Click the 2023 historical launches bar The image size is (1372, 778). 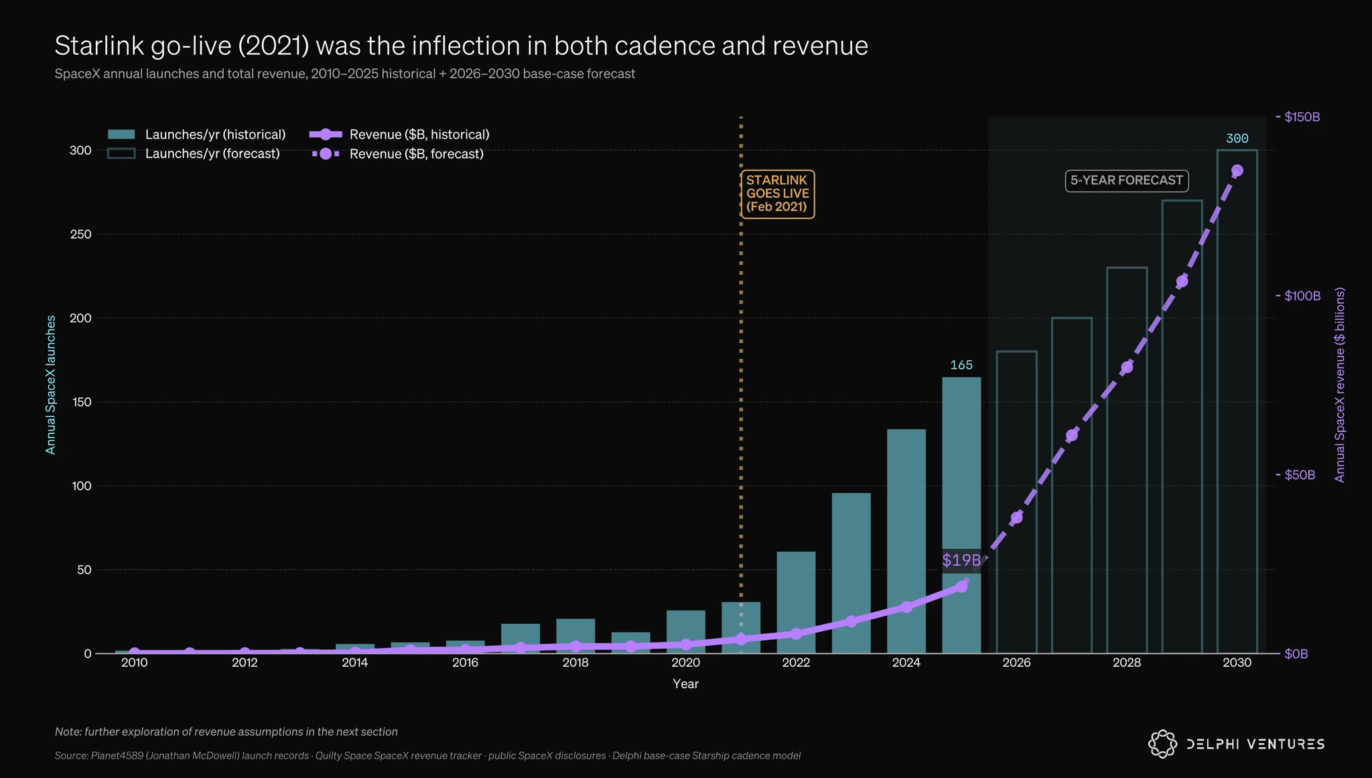click(851, 573)
